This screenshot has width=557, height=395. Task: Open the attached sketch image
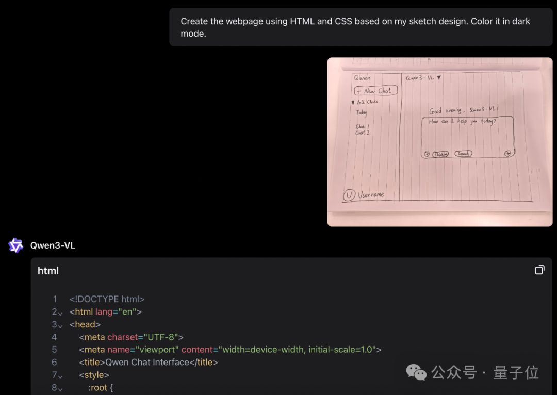(x=439, y=142)
